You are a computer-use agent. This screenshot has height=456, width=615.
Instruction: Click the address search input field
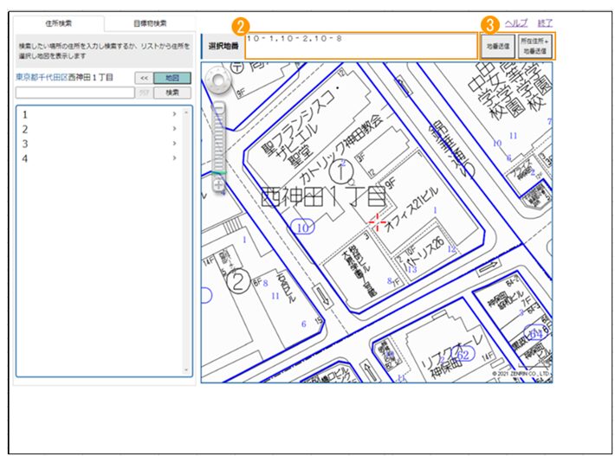[x=74, y=93]
